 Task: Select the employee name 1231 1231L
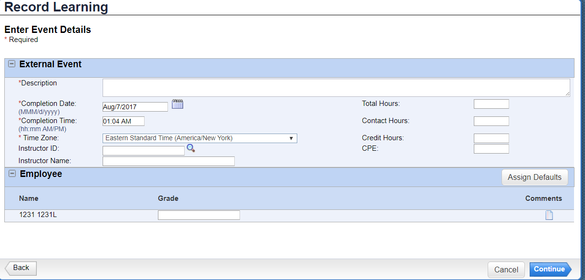(38, 215)
